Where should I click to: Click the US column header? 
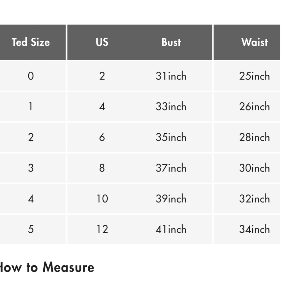point(102,42)
